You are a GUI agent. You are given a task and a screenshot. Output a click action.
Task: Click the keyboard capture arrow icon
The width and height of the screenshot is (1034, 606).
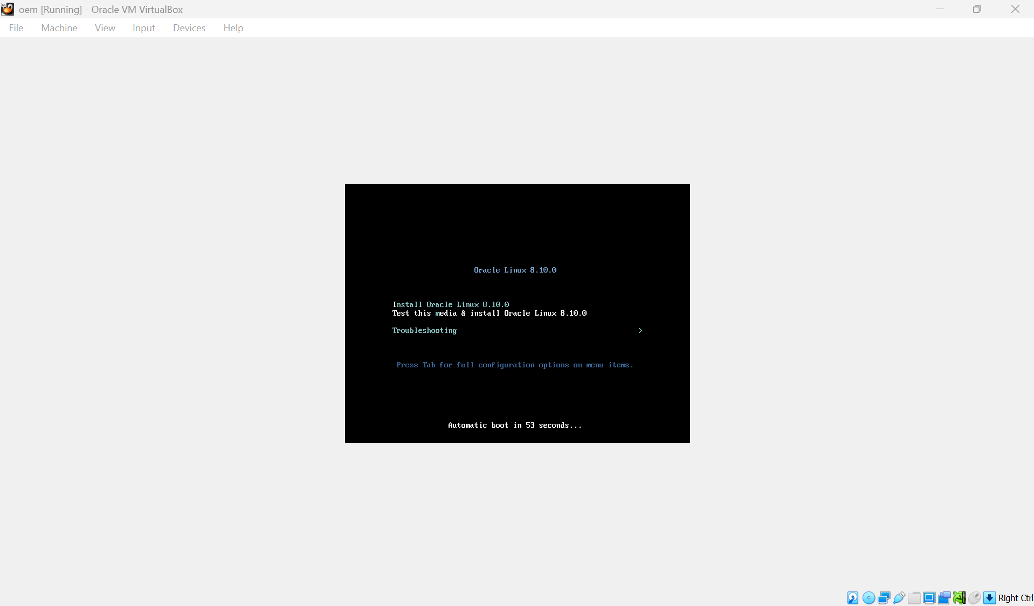tap(990, 598)
